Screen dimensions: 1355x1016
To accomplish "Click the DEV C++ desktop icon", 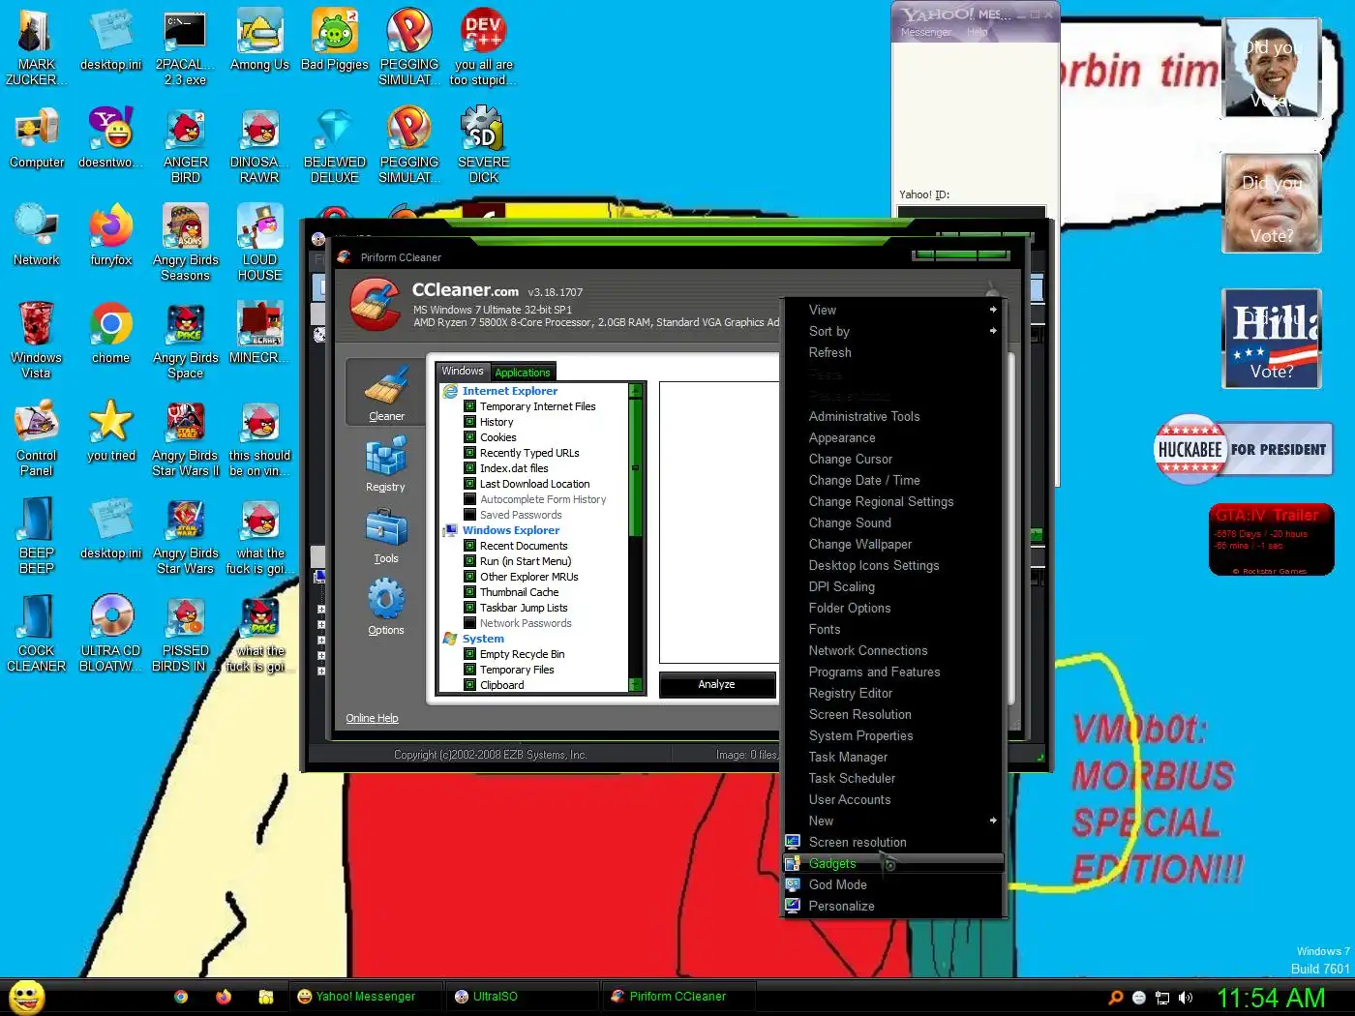I will (x=483, y=46).
